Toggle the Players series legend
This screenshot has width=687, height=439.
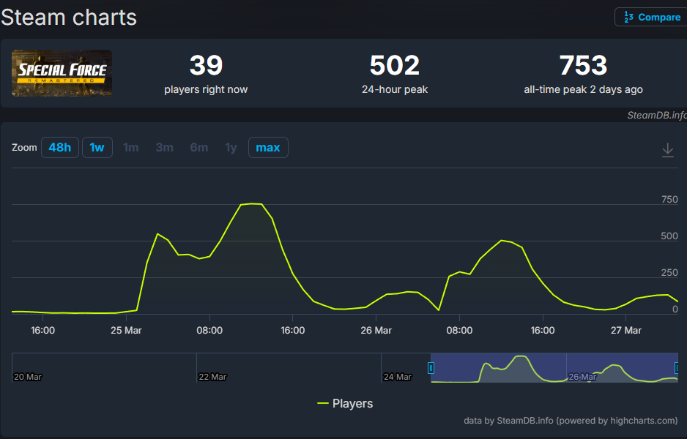(x=345, y=404)
